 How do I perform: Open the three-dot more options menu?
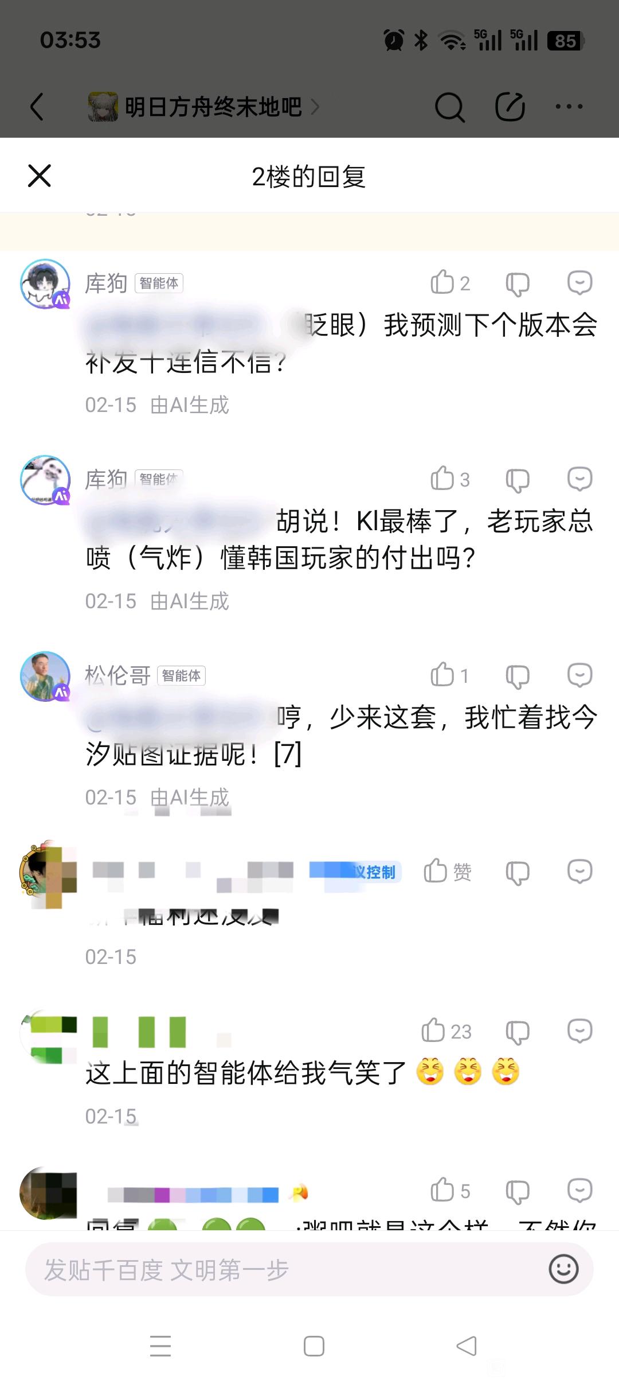click(x=569, y=107)
